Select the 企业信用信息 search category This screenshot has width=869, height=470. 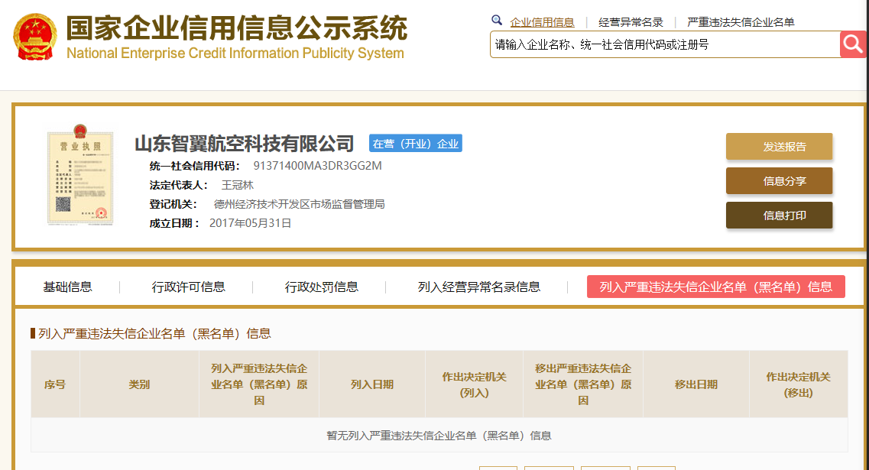(x=542, y=22)
